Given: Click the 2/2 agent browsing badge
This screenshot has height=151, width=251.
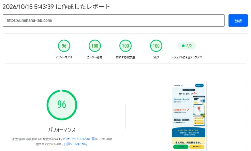Looking at the screenshot, I should click(x=187, y=46).
